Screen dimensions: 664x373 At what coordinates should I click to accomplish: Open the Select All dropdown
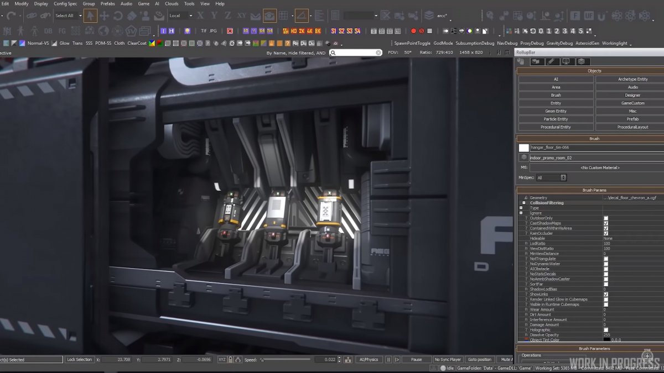[x=69, y=15]
